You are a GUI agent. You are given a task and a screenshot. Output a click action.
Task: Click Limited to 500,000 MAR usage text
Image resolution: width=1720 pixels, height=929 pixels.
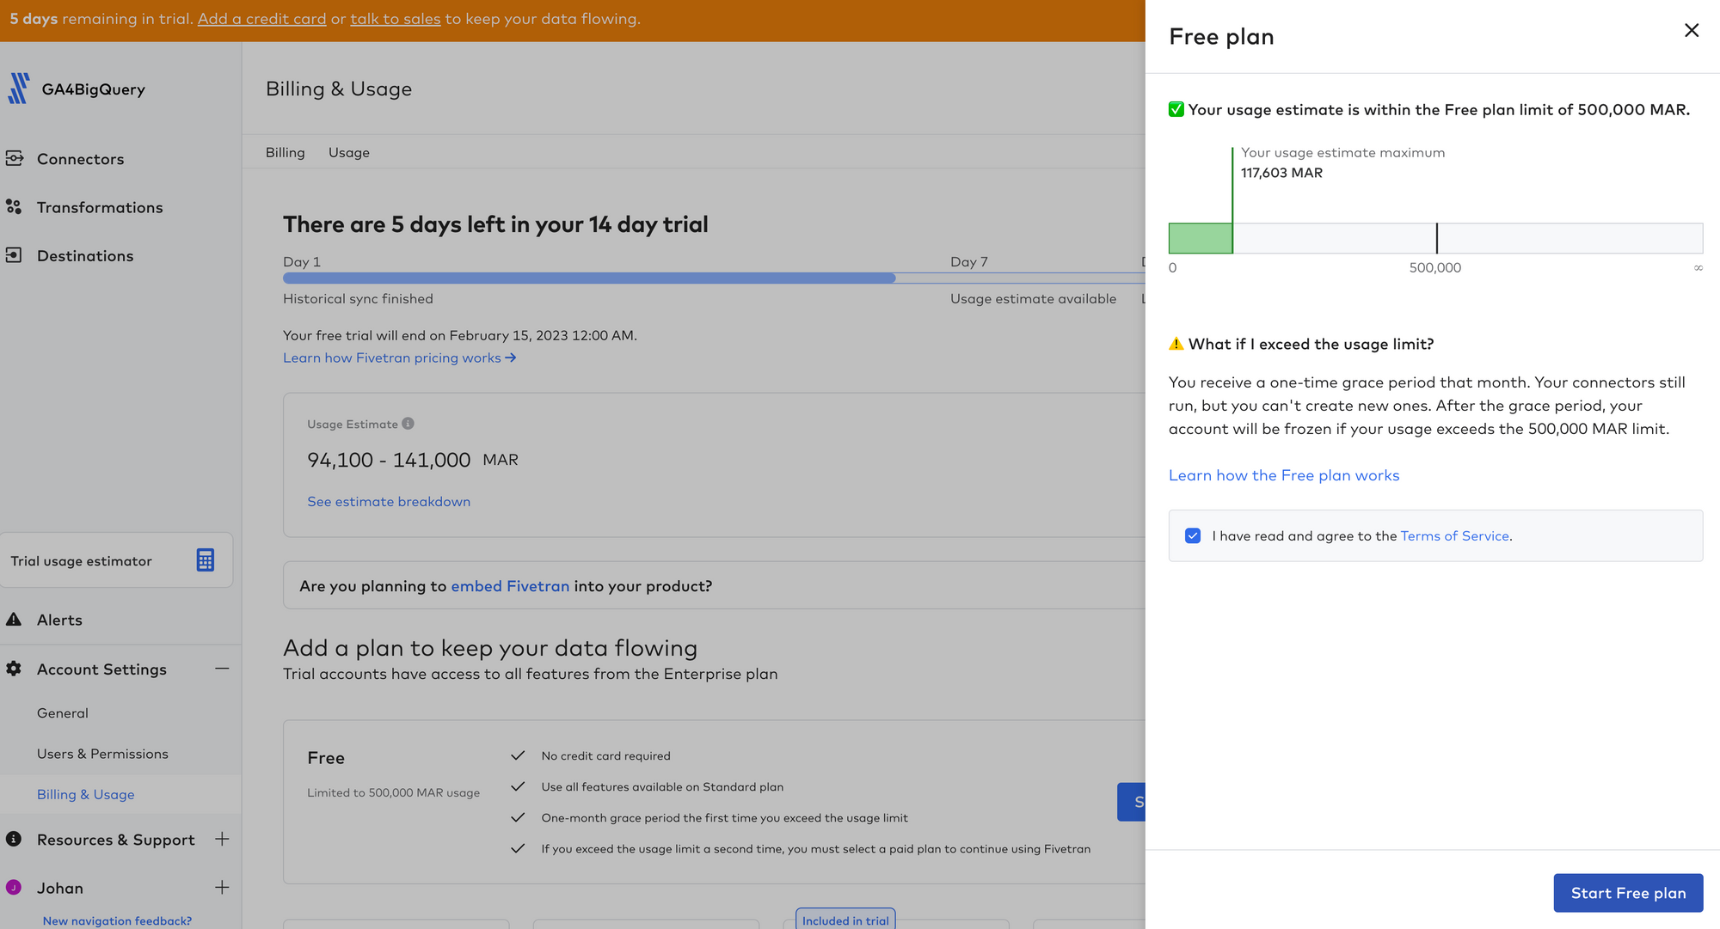tap(393, 792)
